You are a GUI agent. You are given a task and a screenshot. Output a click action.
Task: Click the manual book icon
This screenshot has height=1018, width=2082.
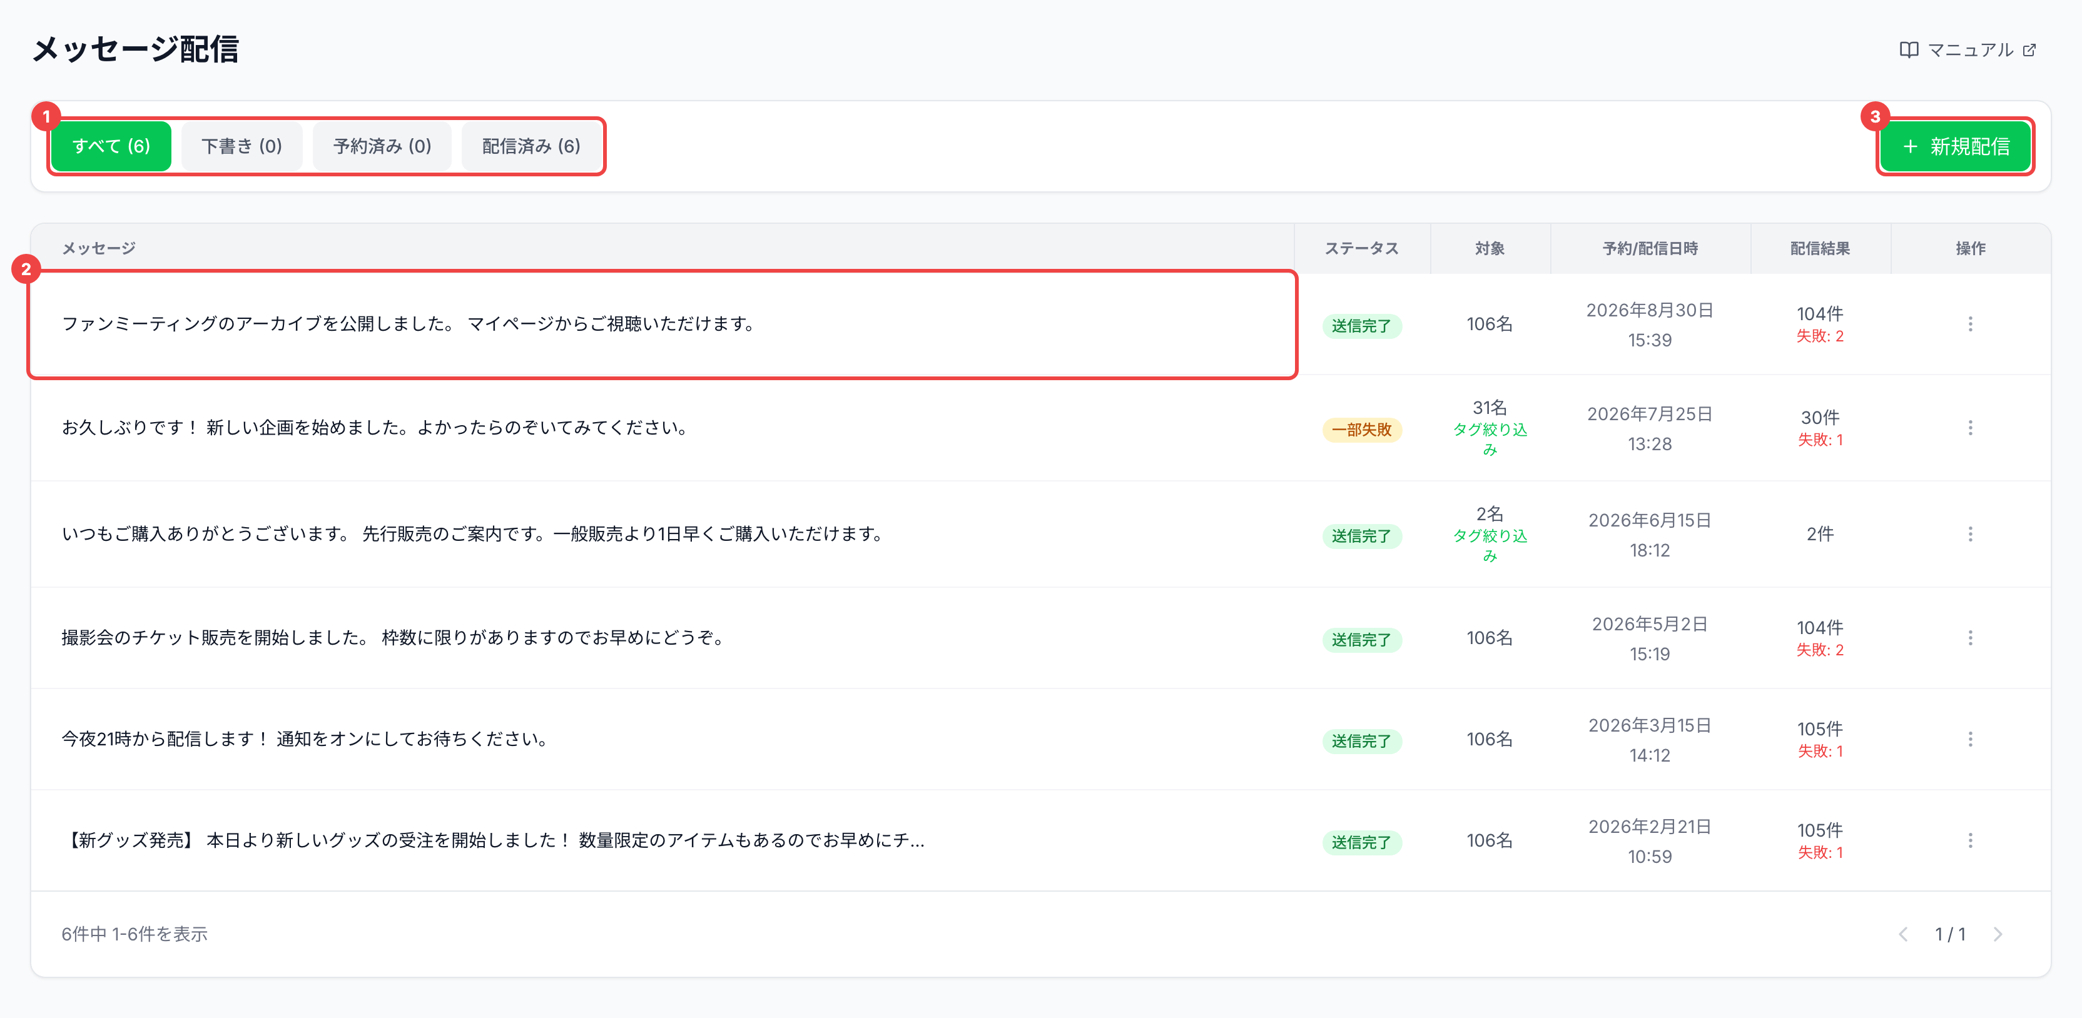click(1908, 50)
